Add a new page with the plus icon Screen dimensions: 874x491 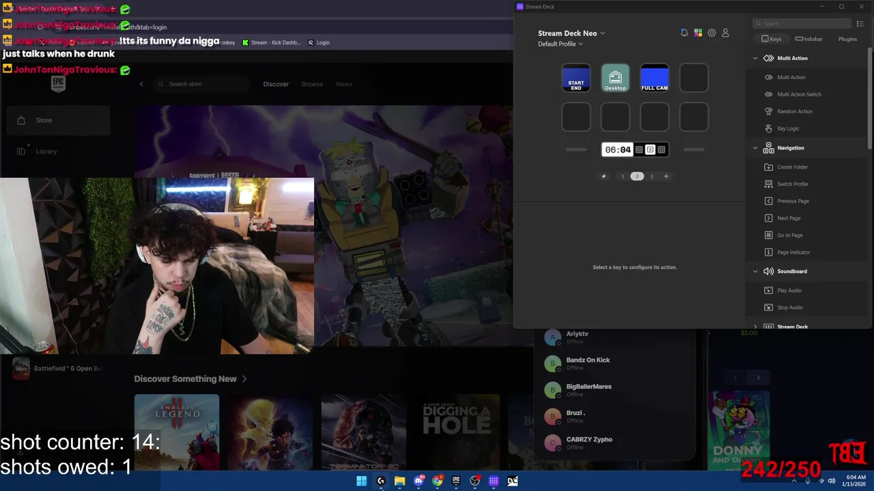pos(666,176)
